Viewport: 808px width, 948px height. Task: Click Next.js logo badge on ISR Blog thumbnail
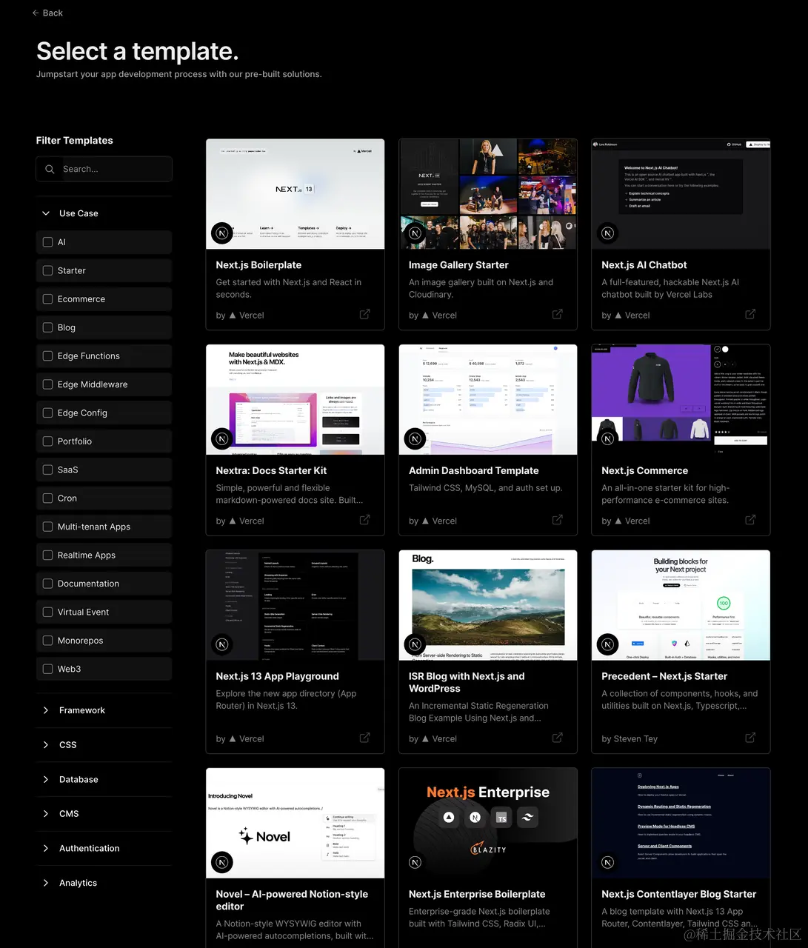pyautogui.click(x=415, y=644)
